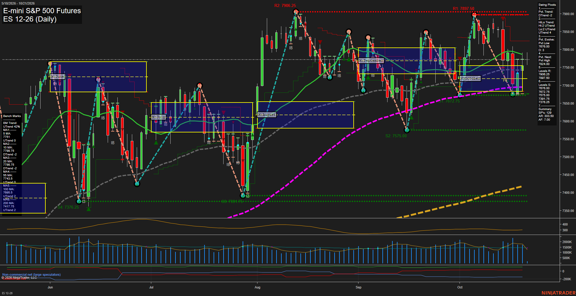Click the "Swing Pivots" panel heading
The height and width of the screenshot is (296, 576).
click(547, 5)
